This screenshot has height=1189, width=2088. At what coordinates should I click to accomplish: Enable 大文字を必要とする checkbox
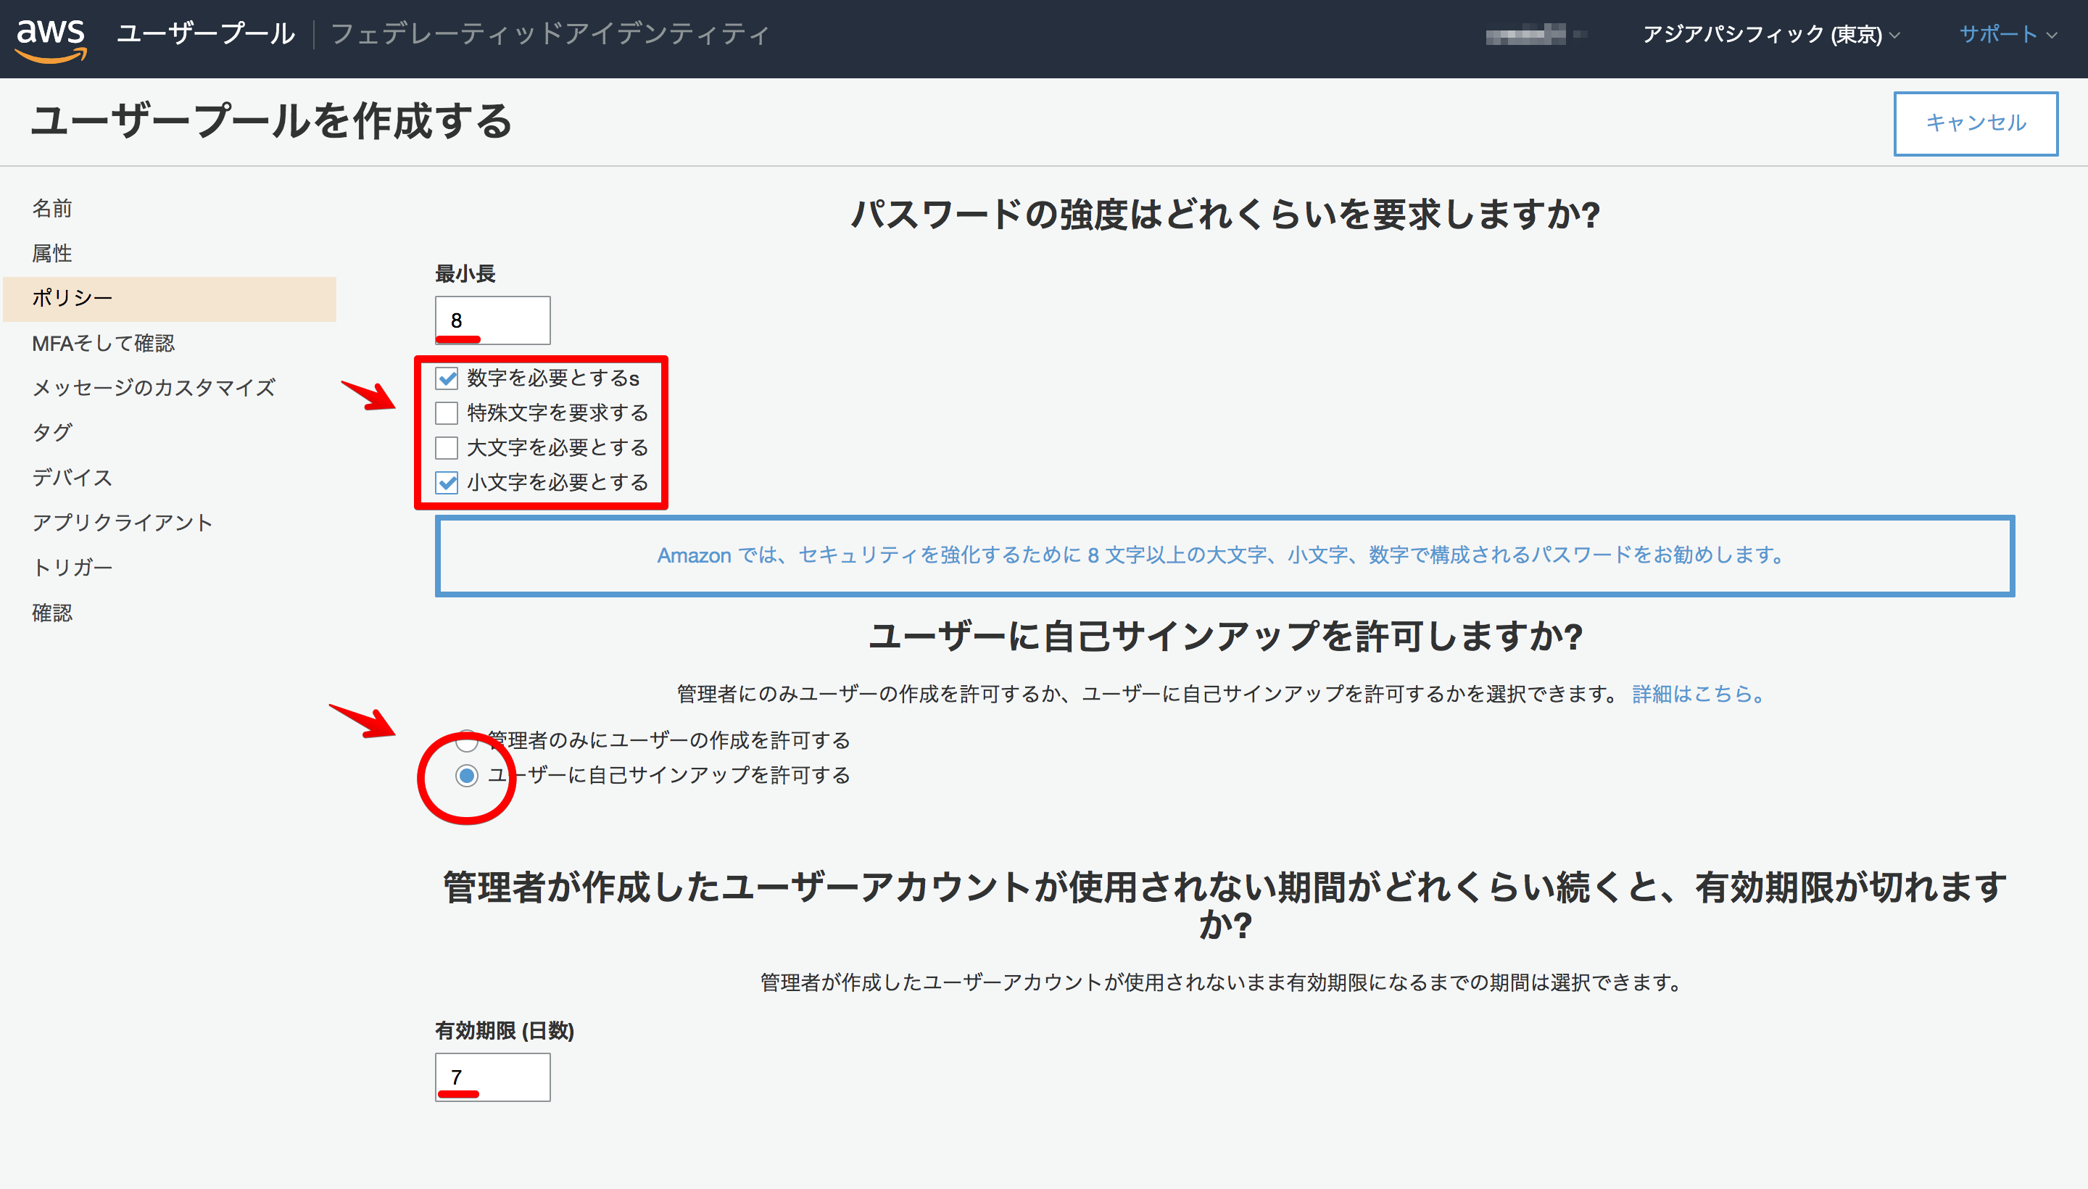pyautogui.click(x=447, y=447)
